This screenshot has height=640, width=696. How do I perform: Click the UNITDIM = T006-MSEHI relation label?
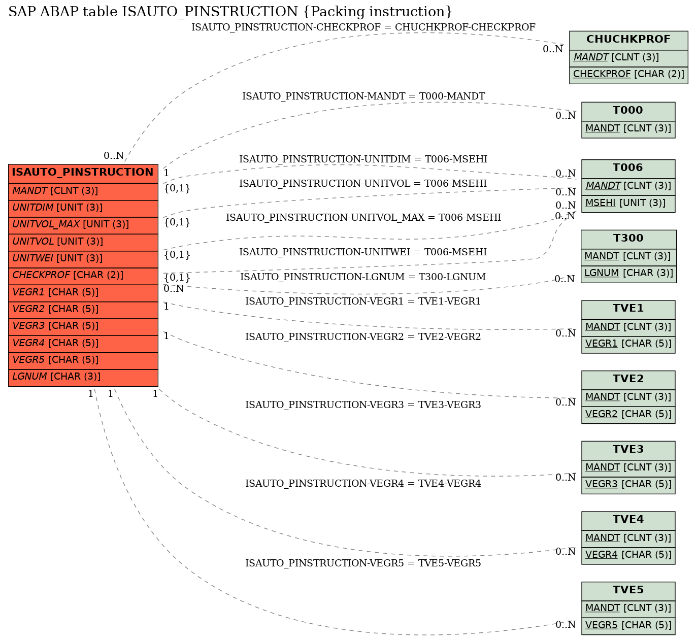click(x=363, y=159)
